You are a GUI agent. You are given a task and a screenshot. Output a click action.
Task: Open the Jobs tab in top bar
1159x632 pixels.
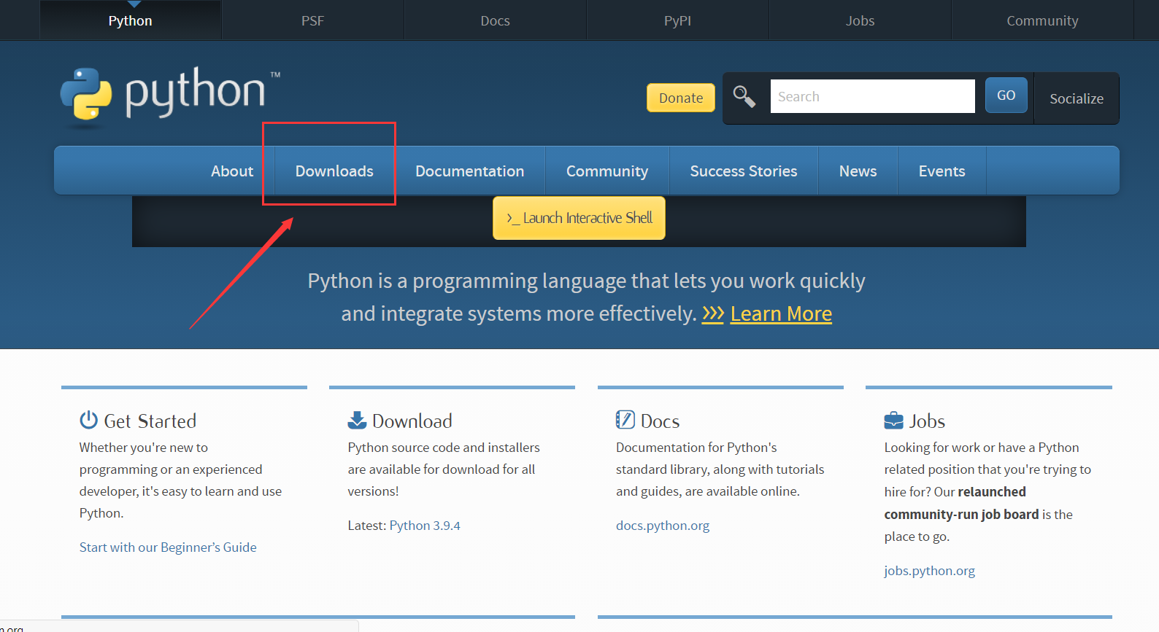point(860,20)
